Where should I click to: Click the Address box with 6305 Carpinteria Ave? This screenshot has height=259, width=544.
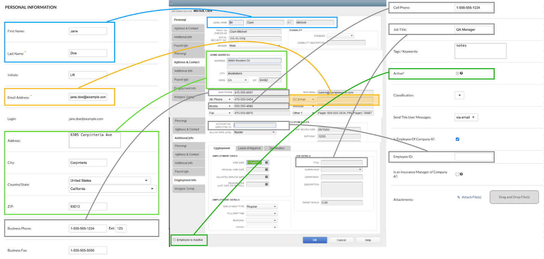click(x=95, y=140)
